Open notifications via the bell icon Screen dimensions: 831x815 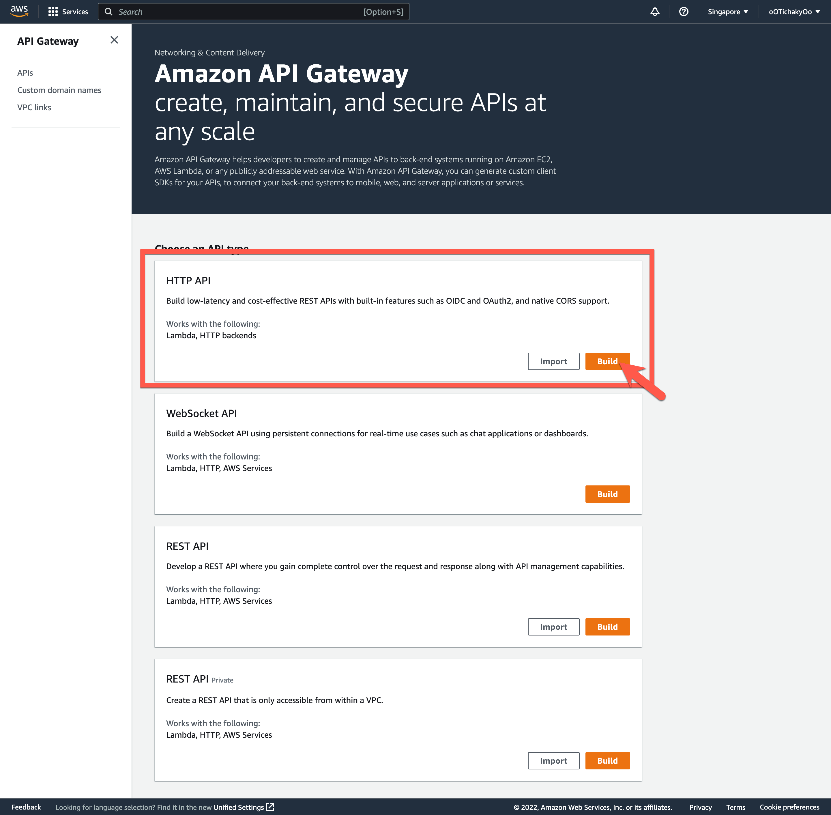click(x=655, y=12)
